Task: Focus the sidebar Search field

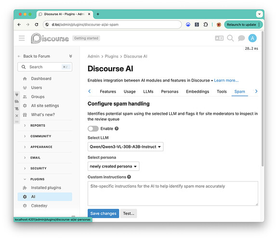Action: coord(45,67)
